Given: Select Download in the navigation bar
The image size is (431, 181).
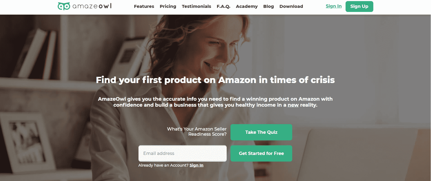Looking at the screenshot, I should 291,6.
